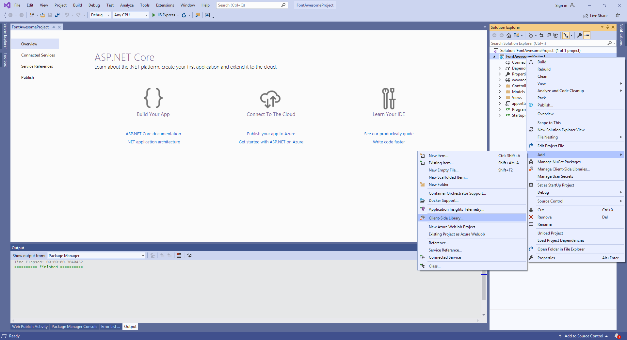
Task: Click Rebuild in project context menu
Action: tap(576, 69)
